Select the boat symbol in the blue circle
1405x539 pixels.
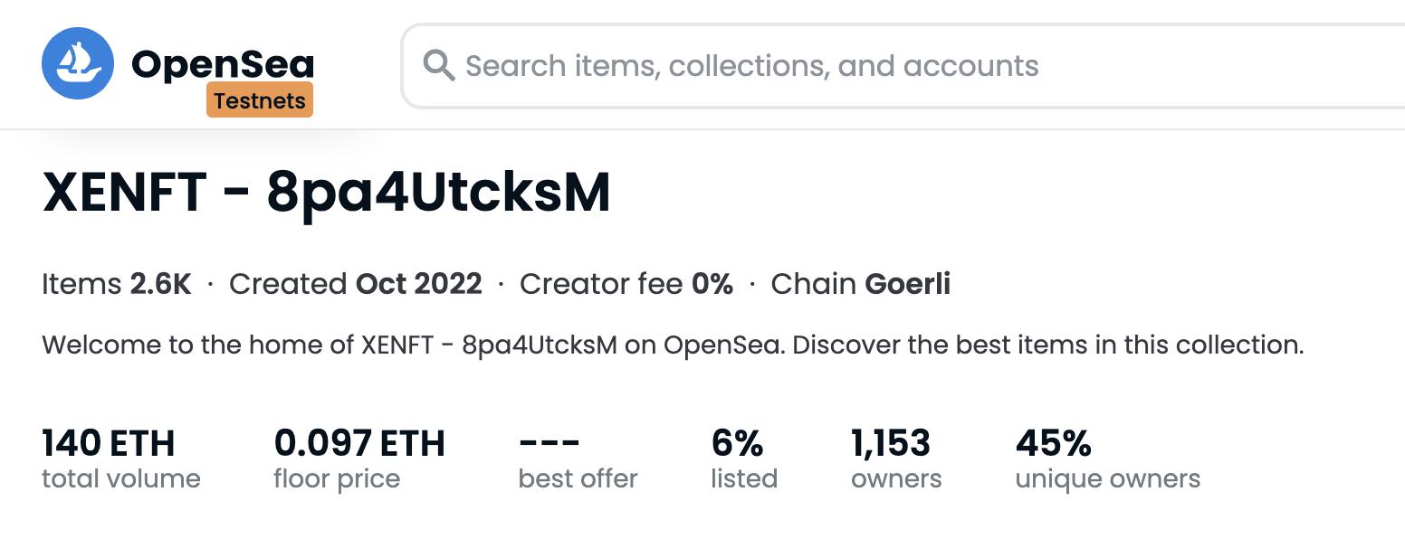(77, 61)
